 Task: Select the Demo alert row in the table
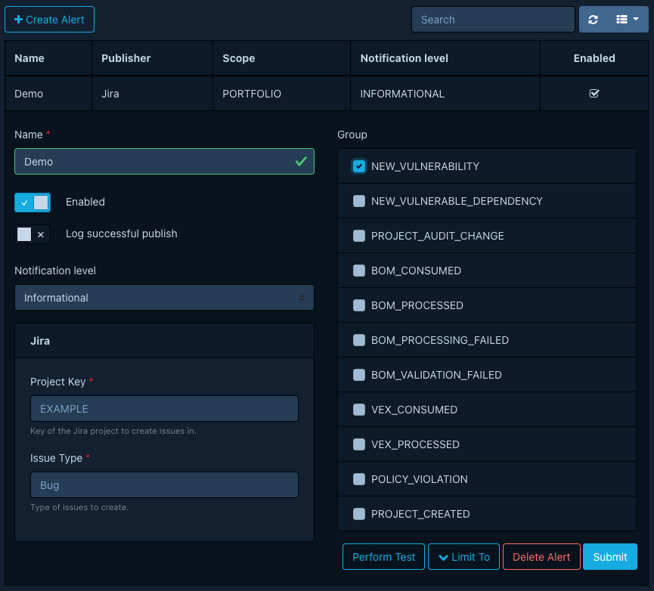click(x=227, y=93)
